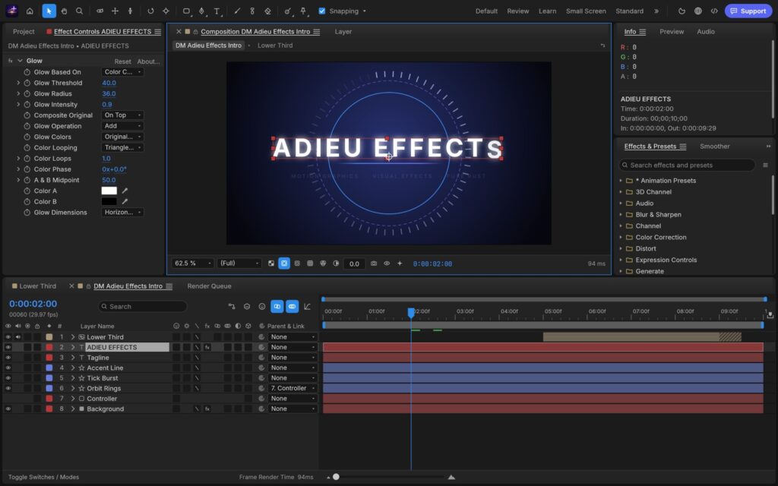778x486 pixels.
Task: Toggle Glow Threshold stopwatch keyframing
Action: tap(27, 83)
